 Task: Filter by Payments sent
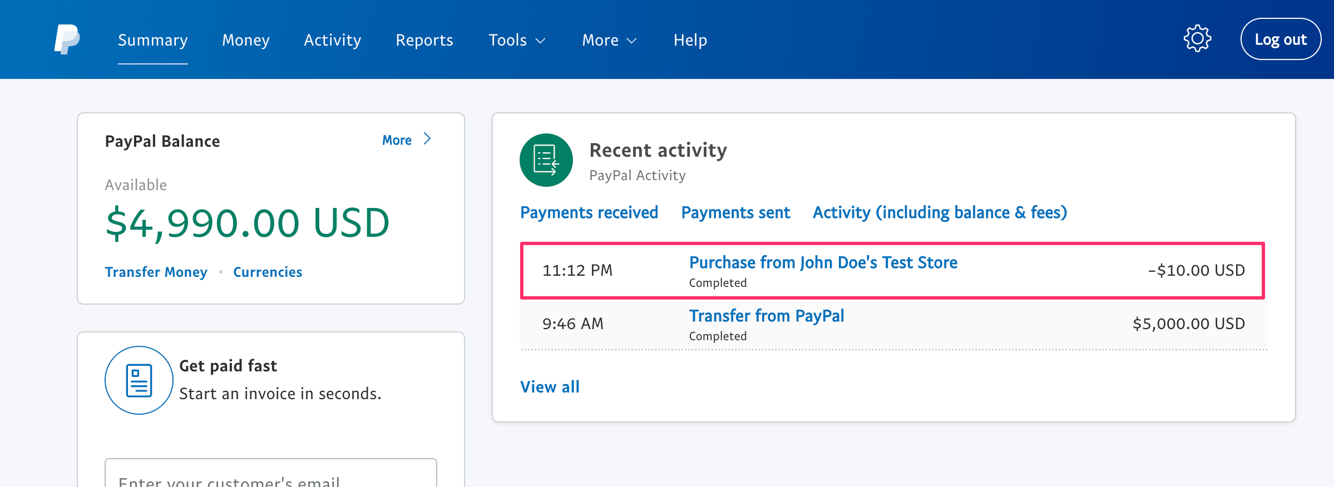coord(736,212)
